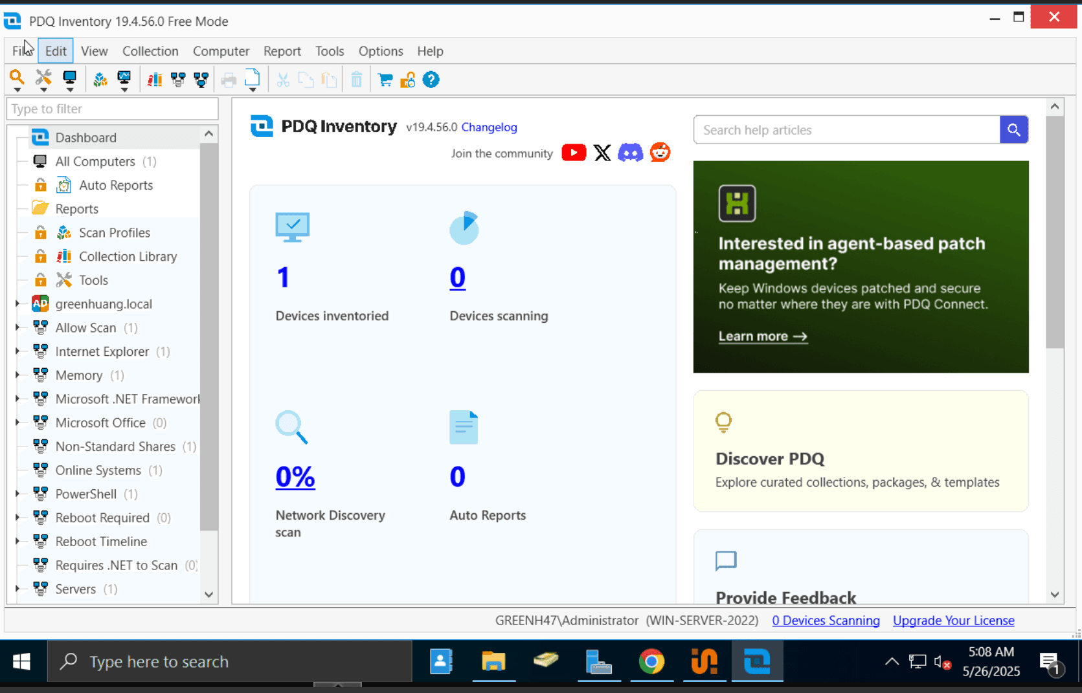Click the new dynamic collection toolbar icon

pyautogui.click(x=178, y=80)
